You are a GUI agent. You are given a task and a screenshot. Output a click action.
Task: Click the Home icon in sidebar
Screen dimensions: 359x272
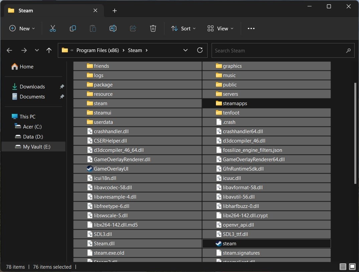pos(15,66)
